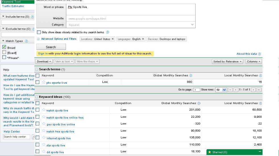Expand Advanced Options plus icon
279x156 pixels.
pyautogui.click(x=38, y=39)
